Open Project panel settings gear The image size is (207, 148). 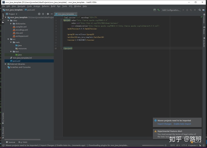(x=48, y=14)
